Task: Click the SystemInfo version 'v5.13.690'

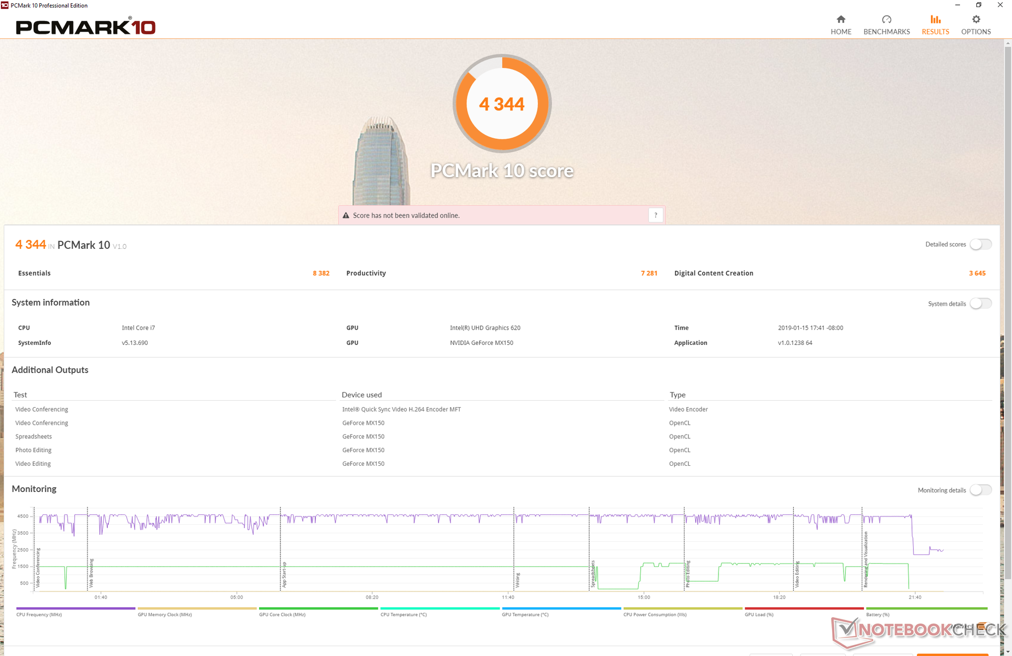Action: [134, 343]
